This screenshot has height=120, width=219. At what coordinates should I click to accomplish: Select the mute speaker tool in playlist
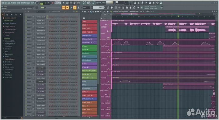(96, 12)
